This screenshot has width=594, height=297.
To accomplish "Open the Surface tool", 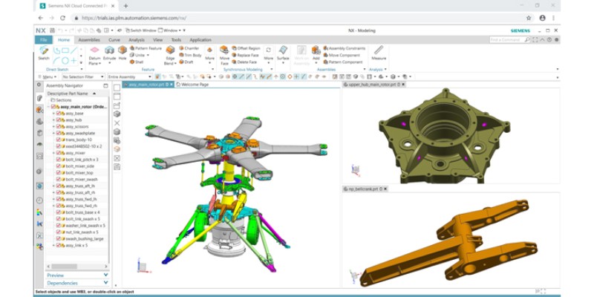I will pyautogui.click(x=283, y=53).
